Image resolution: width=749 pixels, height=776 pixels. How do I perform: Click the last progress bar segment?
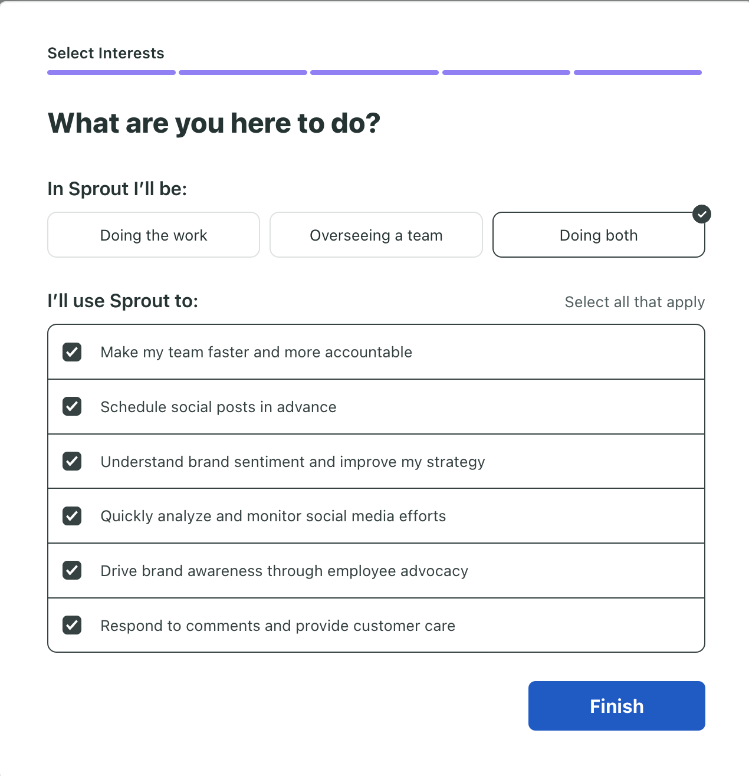pyautogui.click(x=637, y=72)
